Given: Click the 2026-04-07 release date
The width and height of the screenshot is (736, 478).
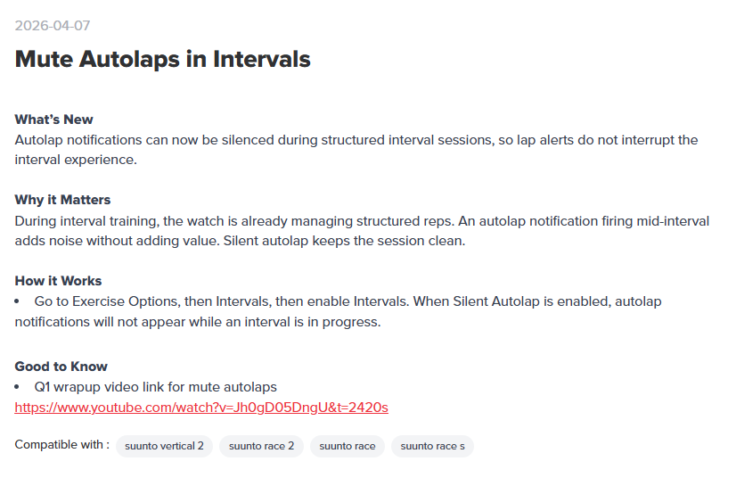Looking at the screenshot, I should click(x=53, y=25).
